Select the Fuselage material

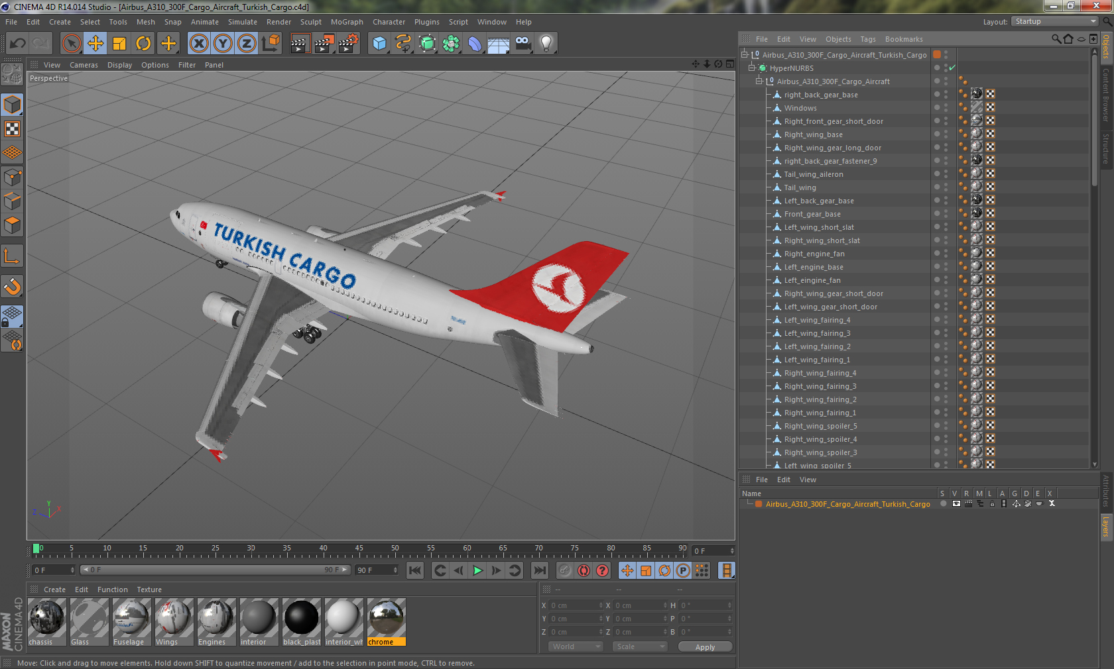[x=131, y=622]
